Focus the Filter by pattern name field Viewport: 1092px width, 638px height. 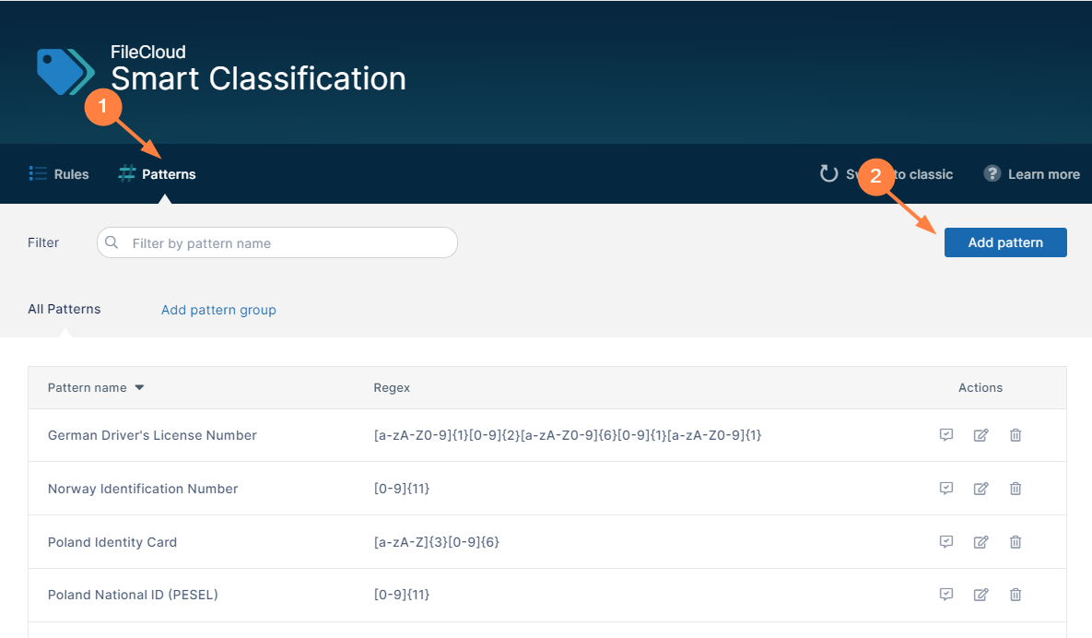tap(277, 242)
